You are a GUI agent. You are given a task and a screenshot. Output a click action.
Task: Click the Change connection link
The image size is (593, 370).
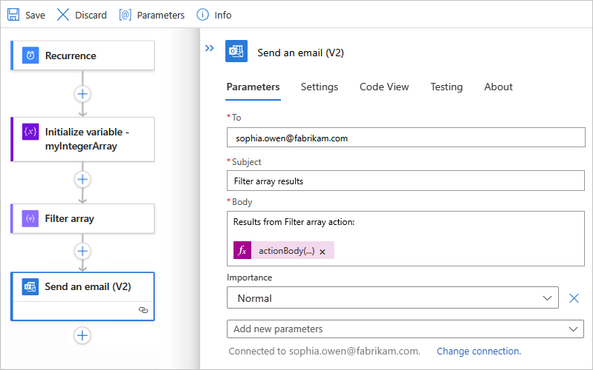click(x=479, y=351)
